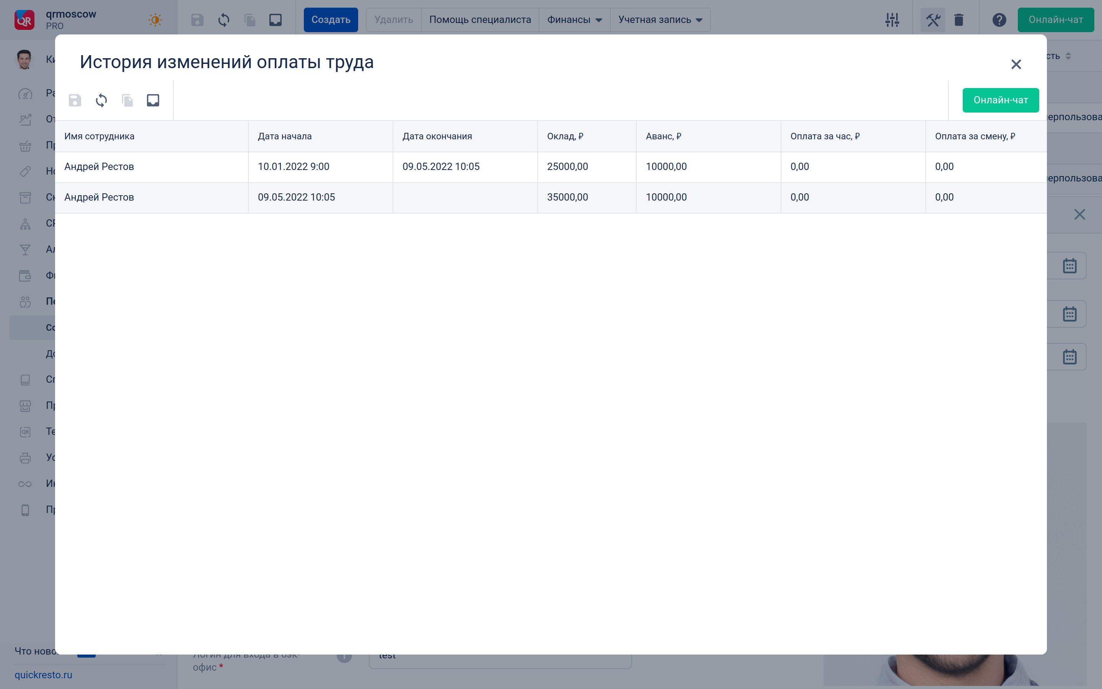Open the infinity integrations sidebar icon
This screenshot has height=689, width=1102.
pos(25,484)
